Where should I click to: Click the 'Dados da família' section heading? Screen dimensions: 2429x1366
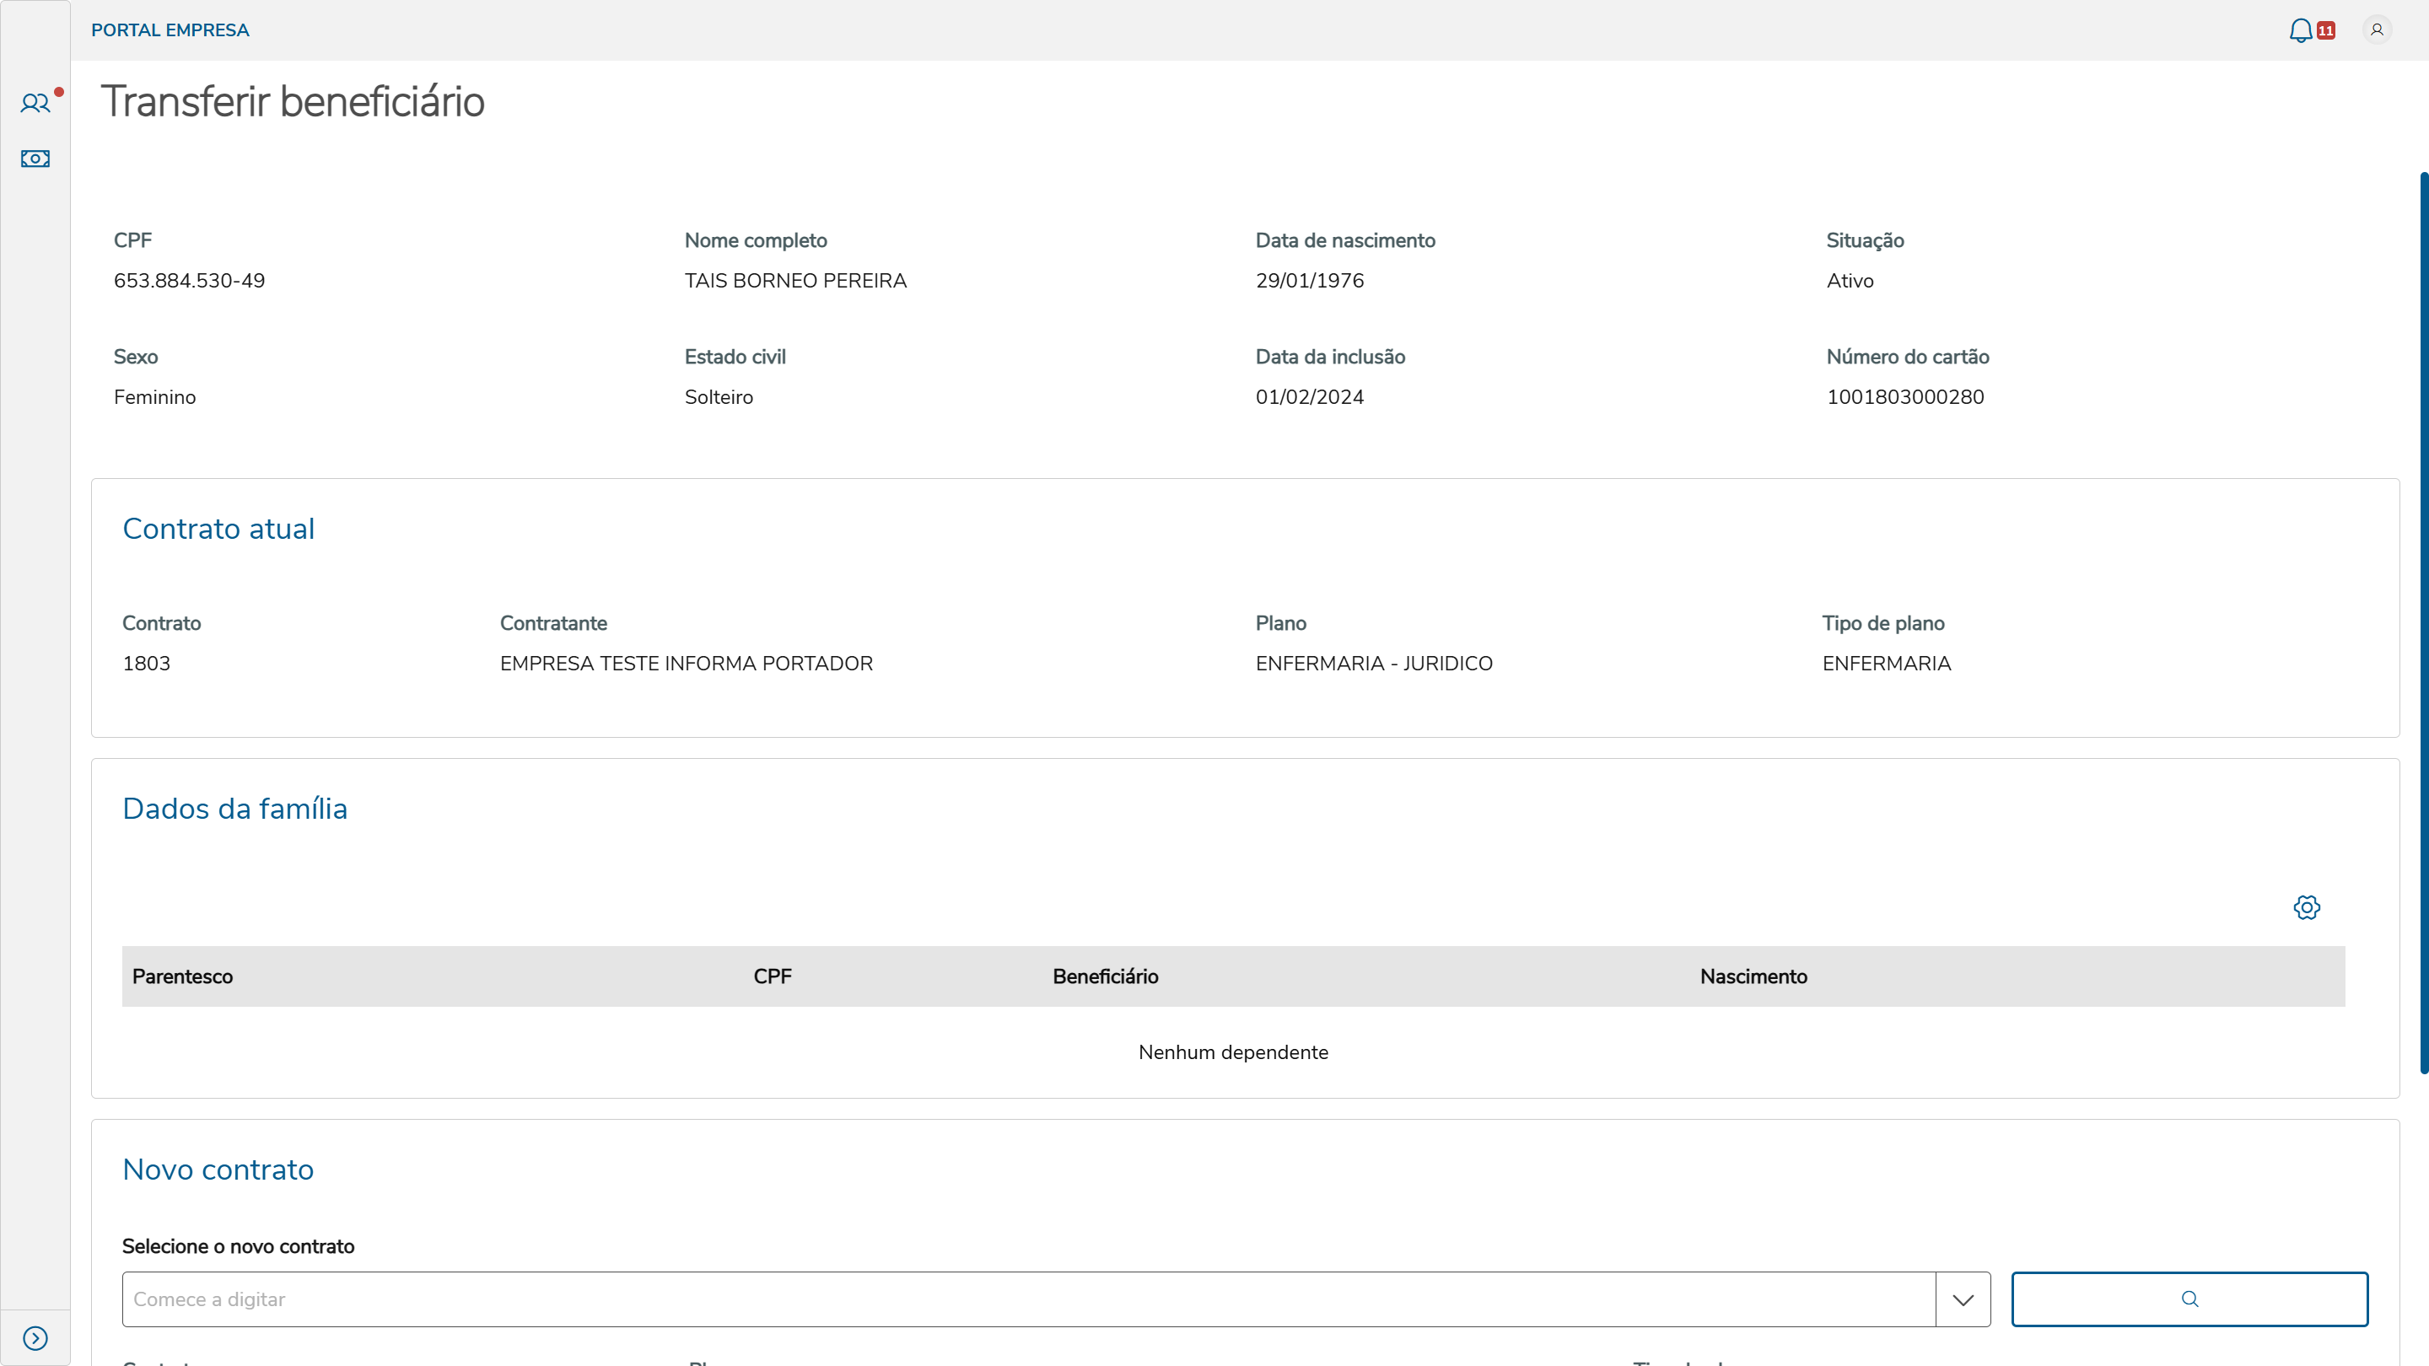coord(234,809)
